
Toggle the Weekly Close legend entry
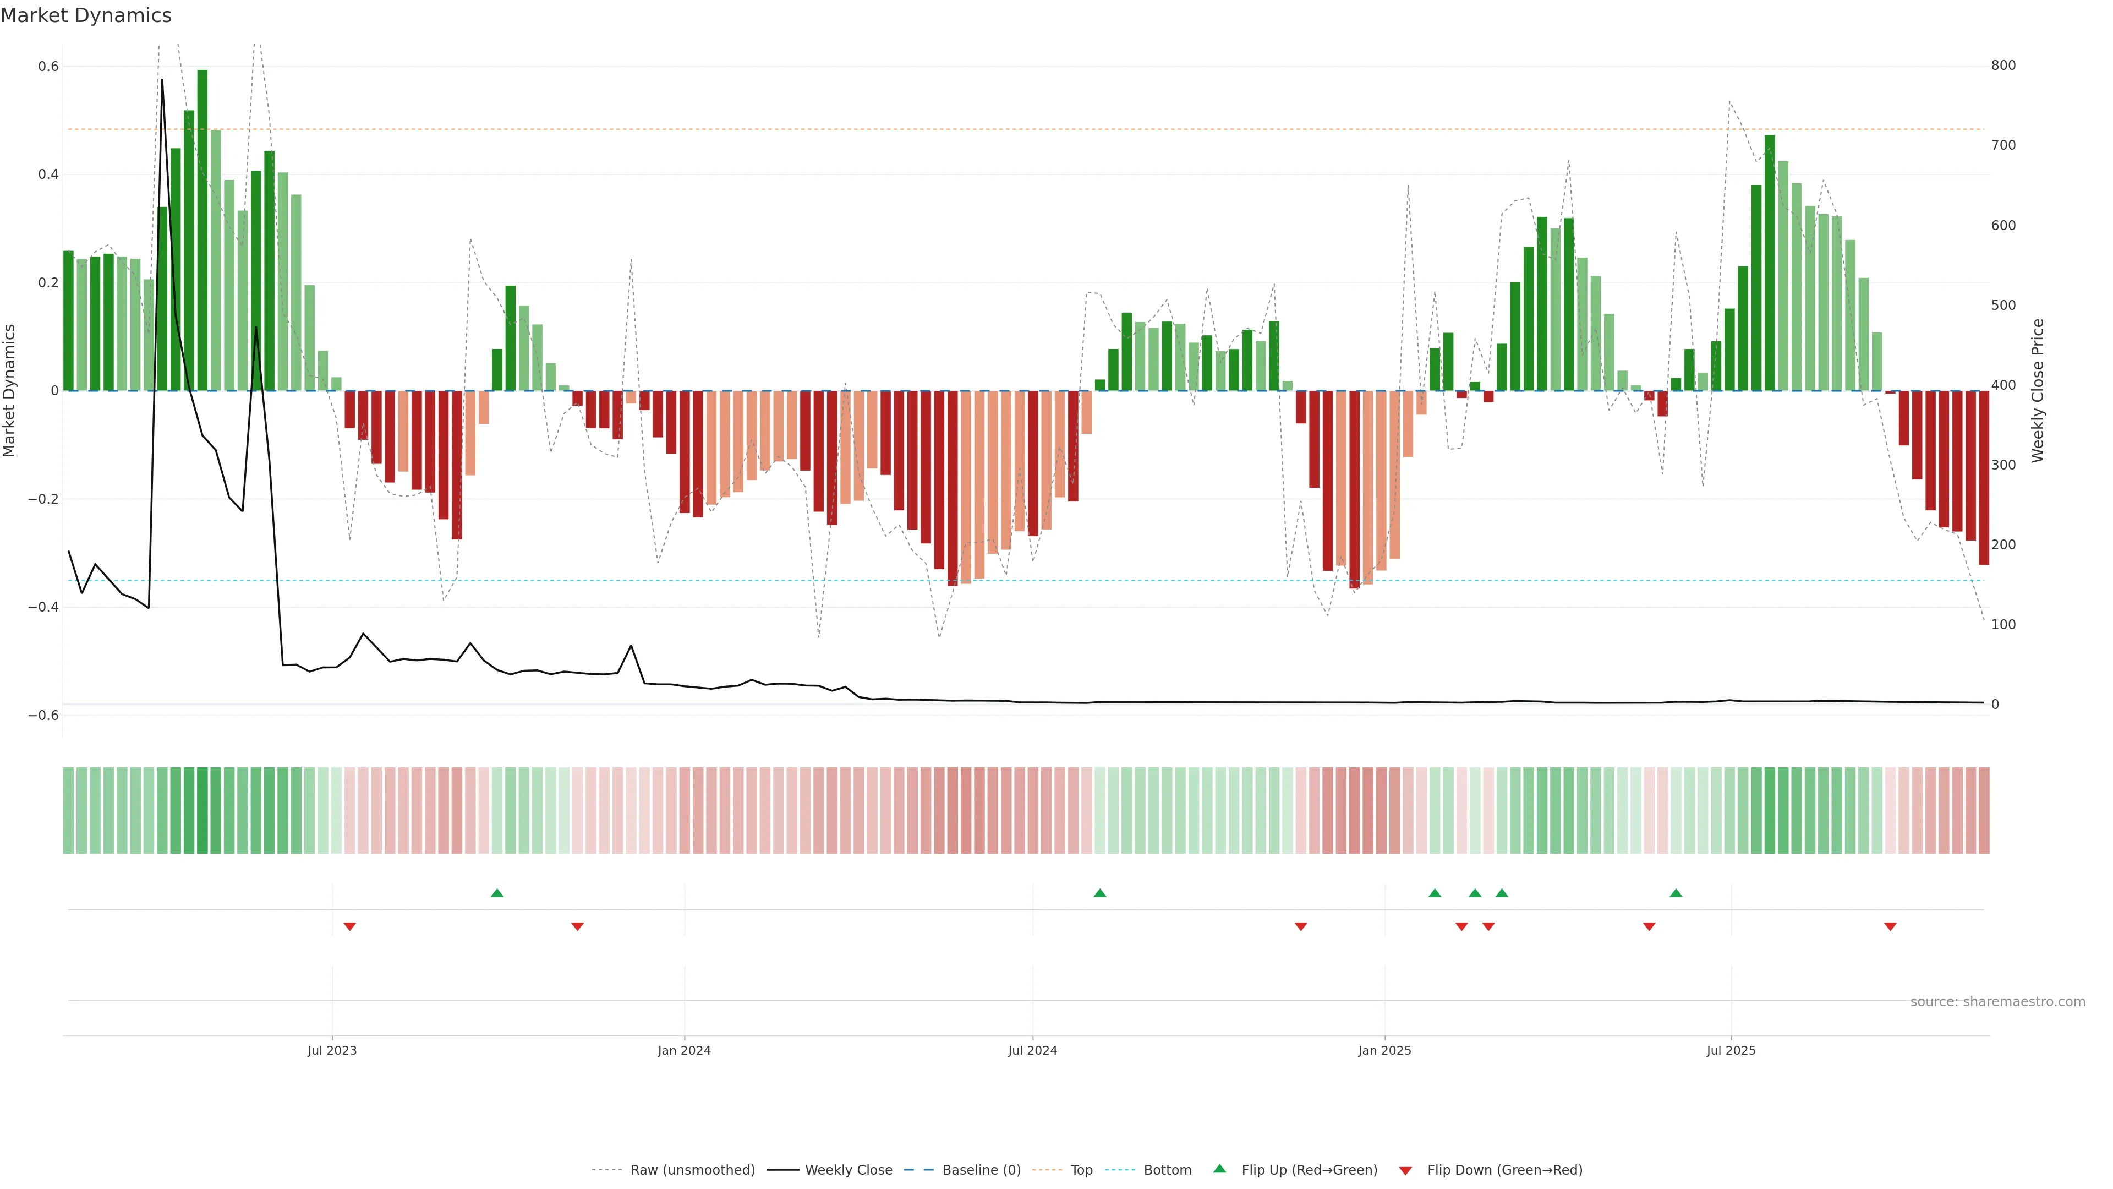click(848, 1170)
